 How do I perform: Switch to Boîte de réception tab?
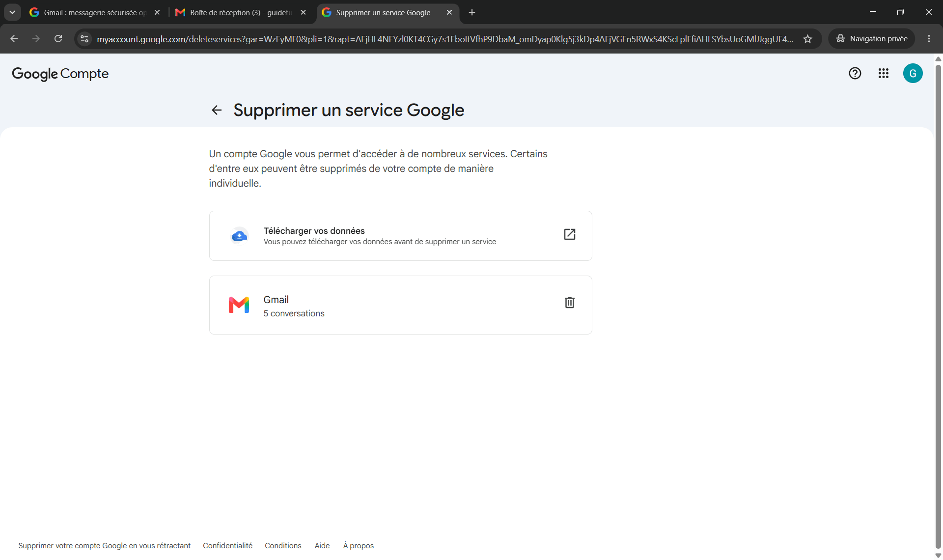pyautogui.click(x=241, y=12)
